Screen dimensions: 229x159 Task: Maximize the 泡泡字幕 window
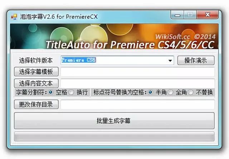tap(190, 15)
